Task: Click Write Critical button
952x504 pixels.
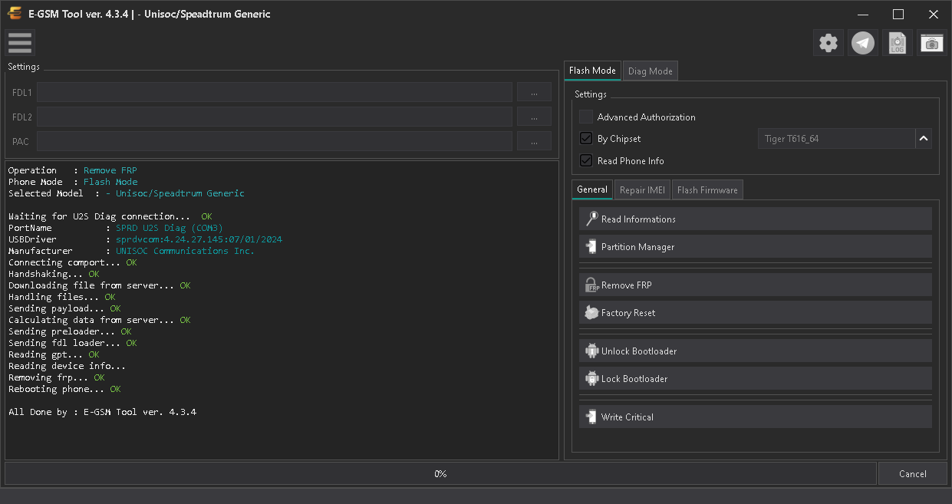Action: click(756, 417)
